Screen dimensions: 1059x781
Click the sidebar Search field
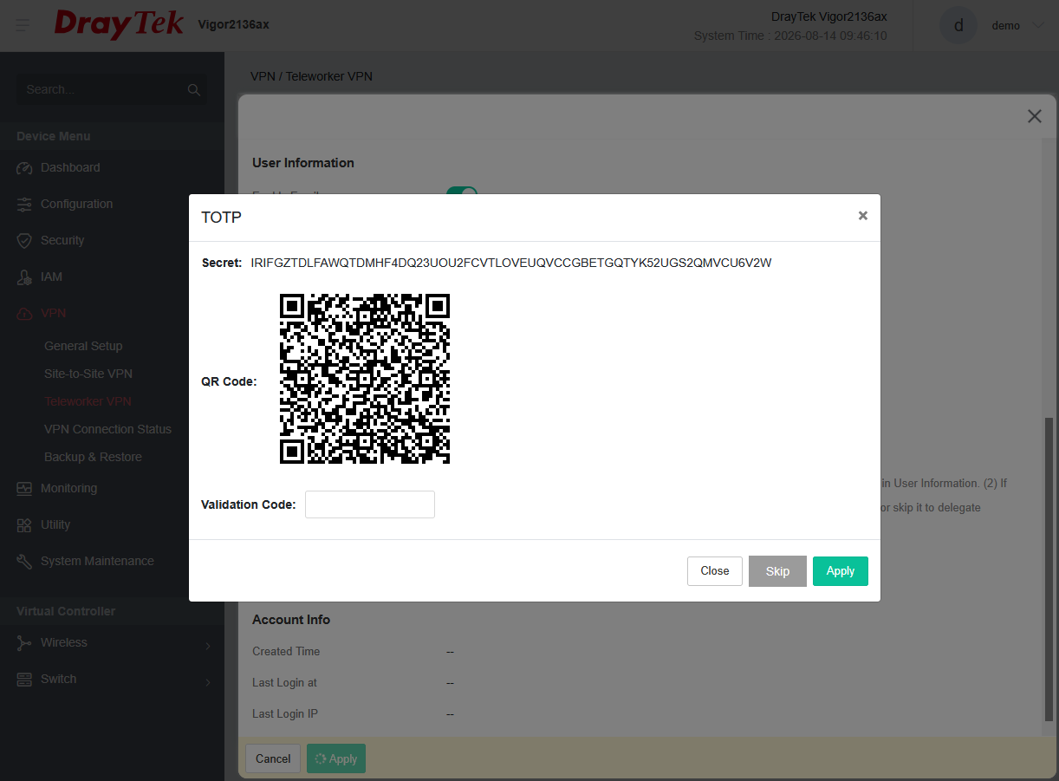112,89
